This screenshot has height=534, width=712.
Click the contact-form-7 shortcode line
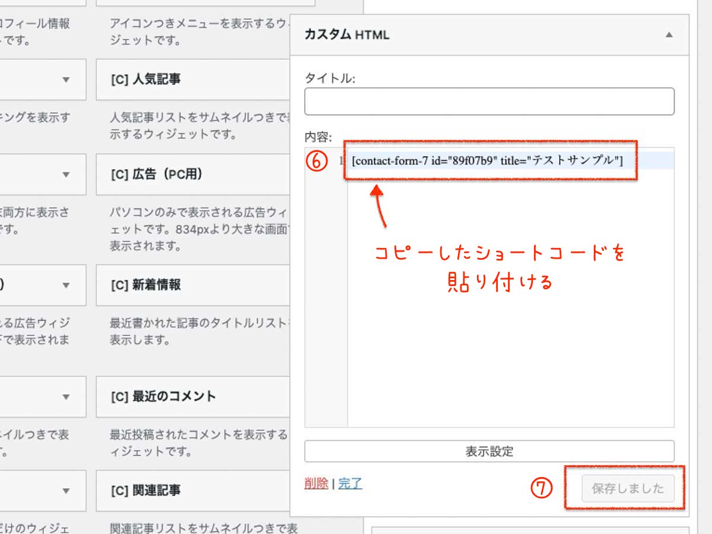click(487, 161)
